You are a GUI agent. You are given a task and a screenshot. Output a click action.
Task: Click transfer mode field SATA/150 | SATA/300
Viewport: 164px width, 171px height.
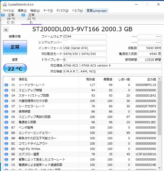coord(85,54)
